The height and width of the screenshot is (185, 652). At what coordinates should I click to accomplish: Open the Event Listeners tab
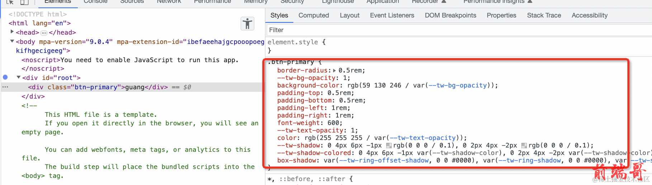pyautogui.click(x=392, y=15)
